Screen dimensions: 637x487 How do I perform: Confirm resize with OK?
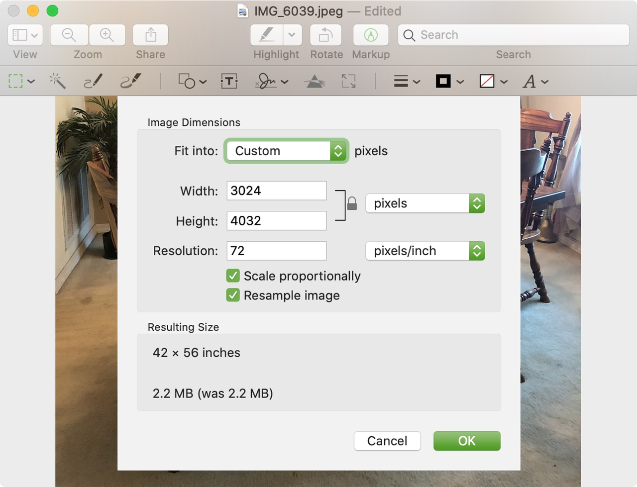click(x=466, y=441)
